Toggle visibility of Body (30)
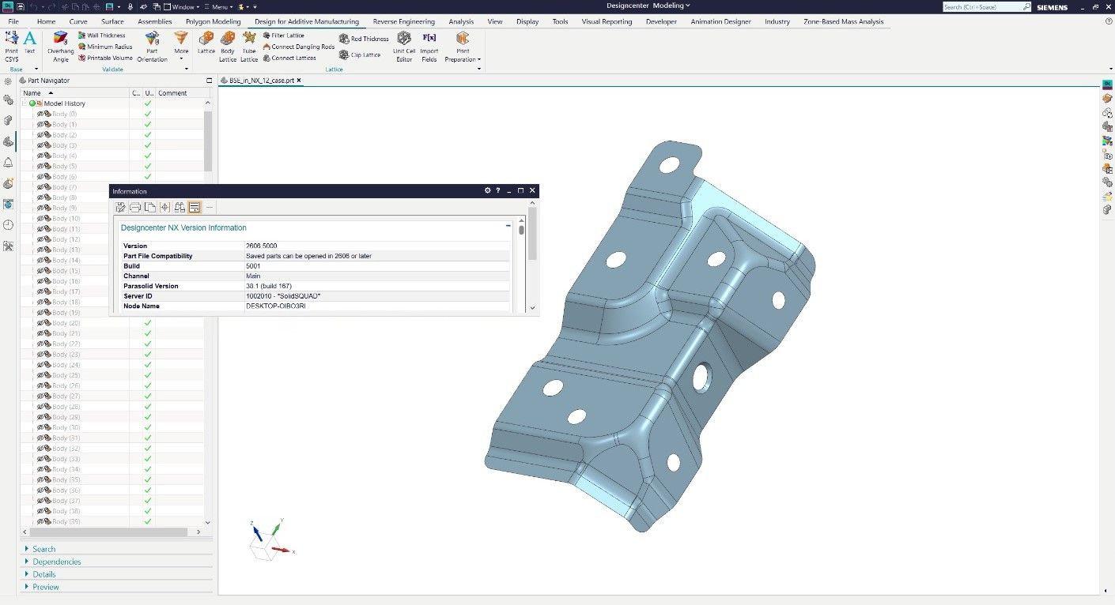 click(40, 427)
